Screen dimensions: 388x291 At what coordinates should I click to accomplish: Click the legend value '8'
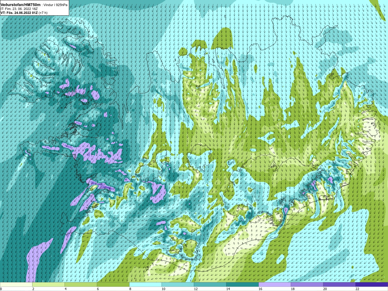(130, 289)
